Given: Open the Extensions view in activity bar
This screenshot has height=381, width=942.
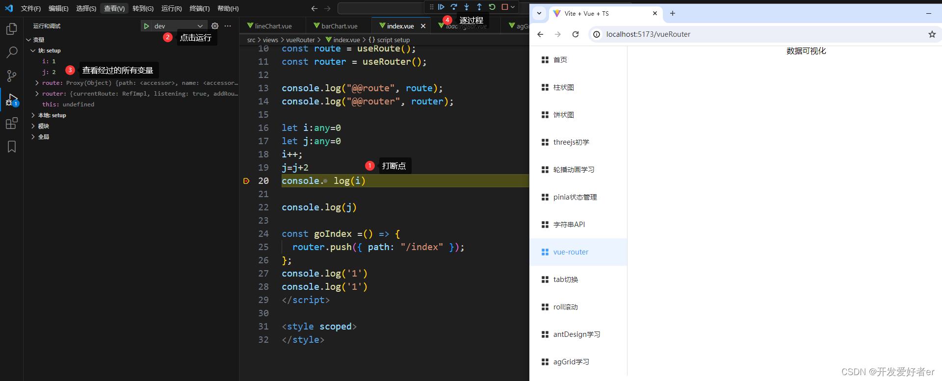Looking at the screenshot, I should [12, 123].
